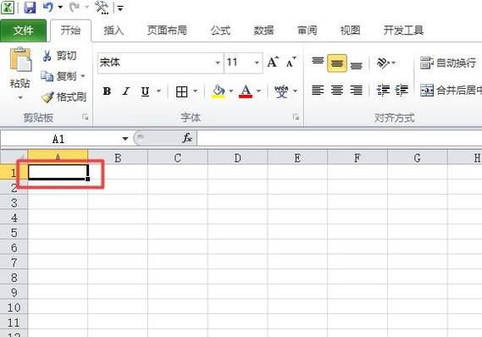Apply yellow fill color bucket
482x337 pixels.
point(219,91)
